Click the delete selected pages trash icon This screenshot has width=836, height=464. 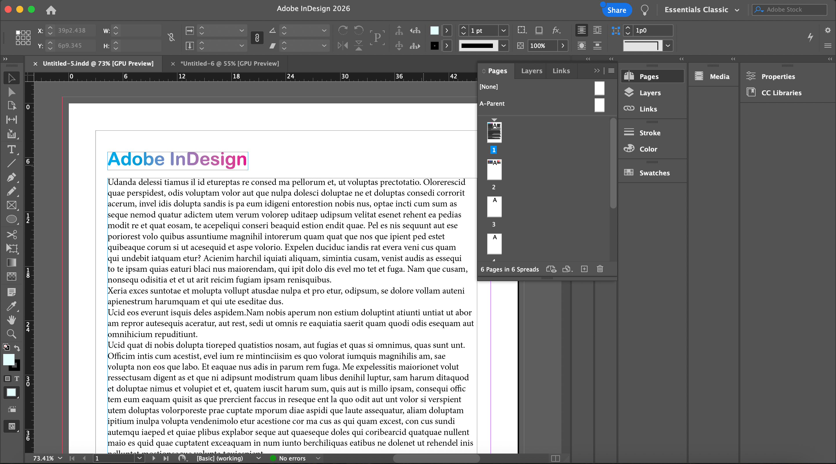(x=600, y=269)
